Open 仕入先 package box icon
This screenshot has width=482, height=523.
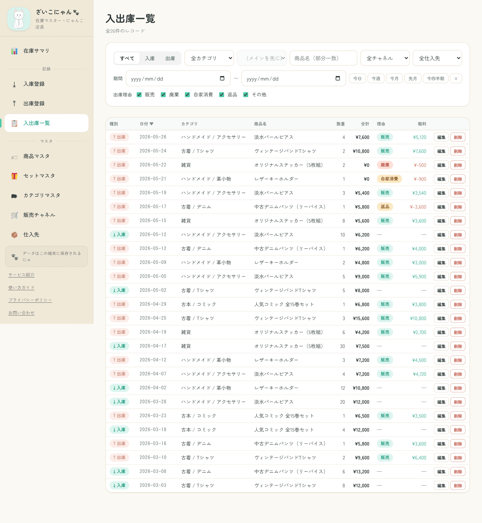click(14, 235)
